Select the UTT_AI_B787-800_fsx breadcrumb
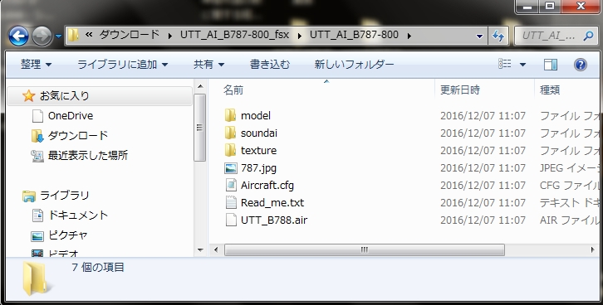The width and height of the screenshot is (603, 305). [234, 35]
